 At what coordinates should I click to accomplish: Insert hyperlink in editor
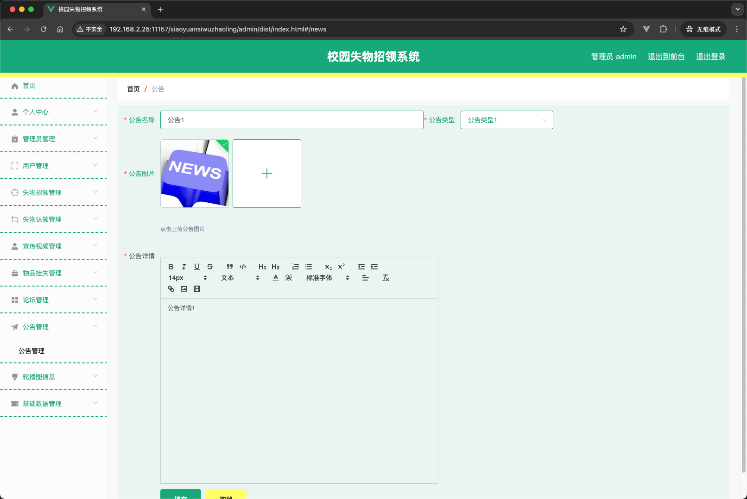click(171, 289)
